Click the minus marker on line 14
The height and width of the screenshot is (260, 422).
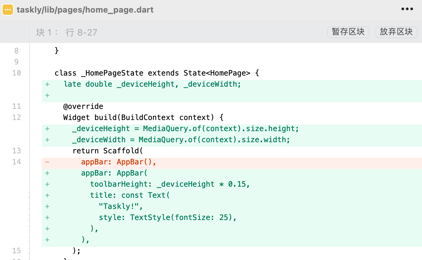(x=47, y=162)
